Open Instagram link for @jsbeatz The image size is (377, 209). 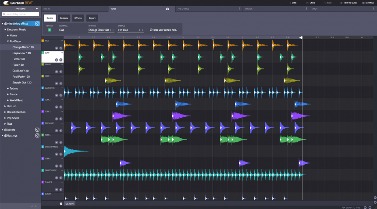[x=37, y=130]
